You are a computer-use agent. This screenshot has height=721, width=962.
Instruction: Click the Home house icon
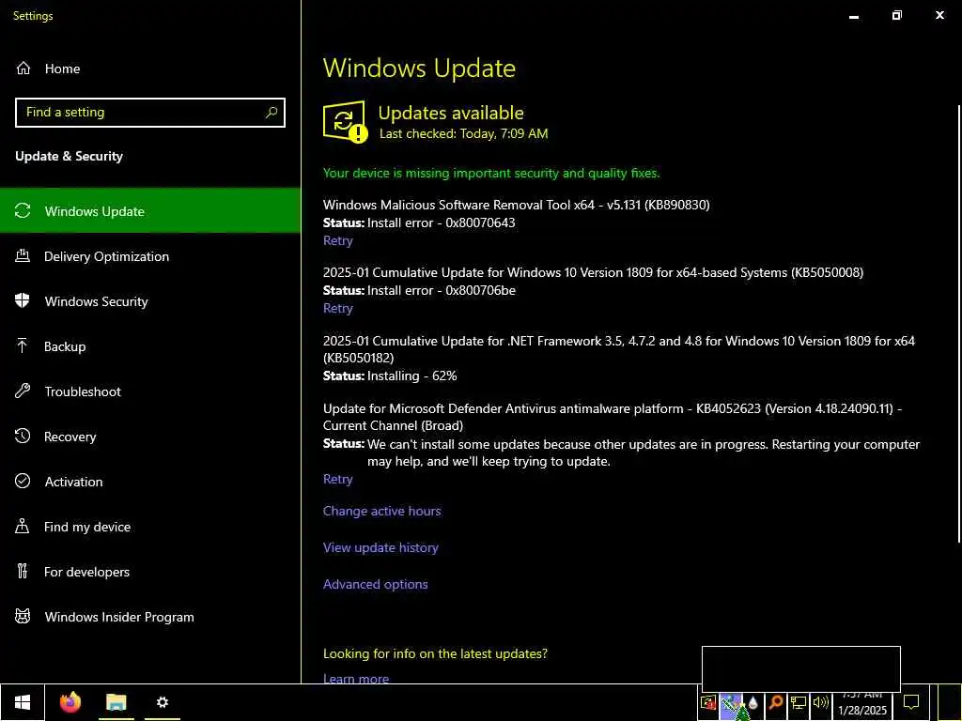point(23,68)
